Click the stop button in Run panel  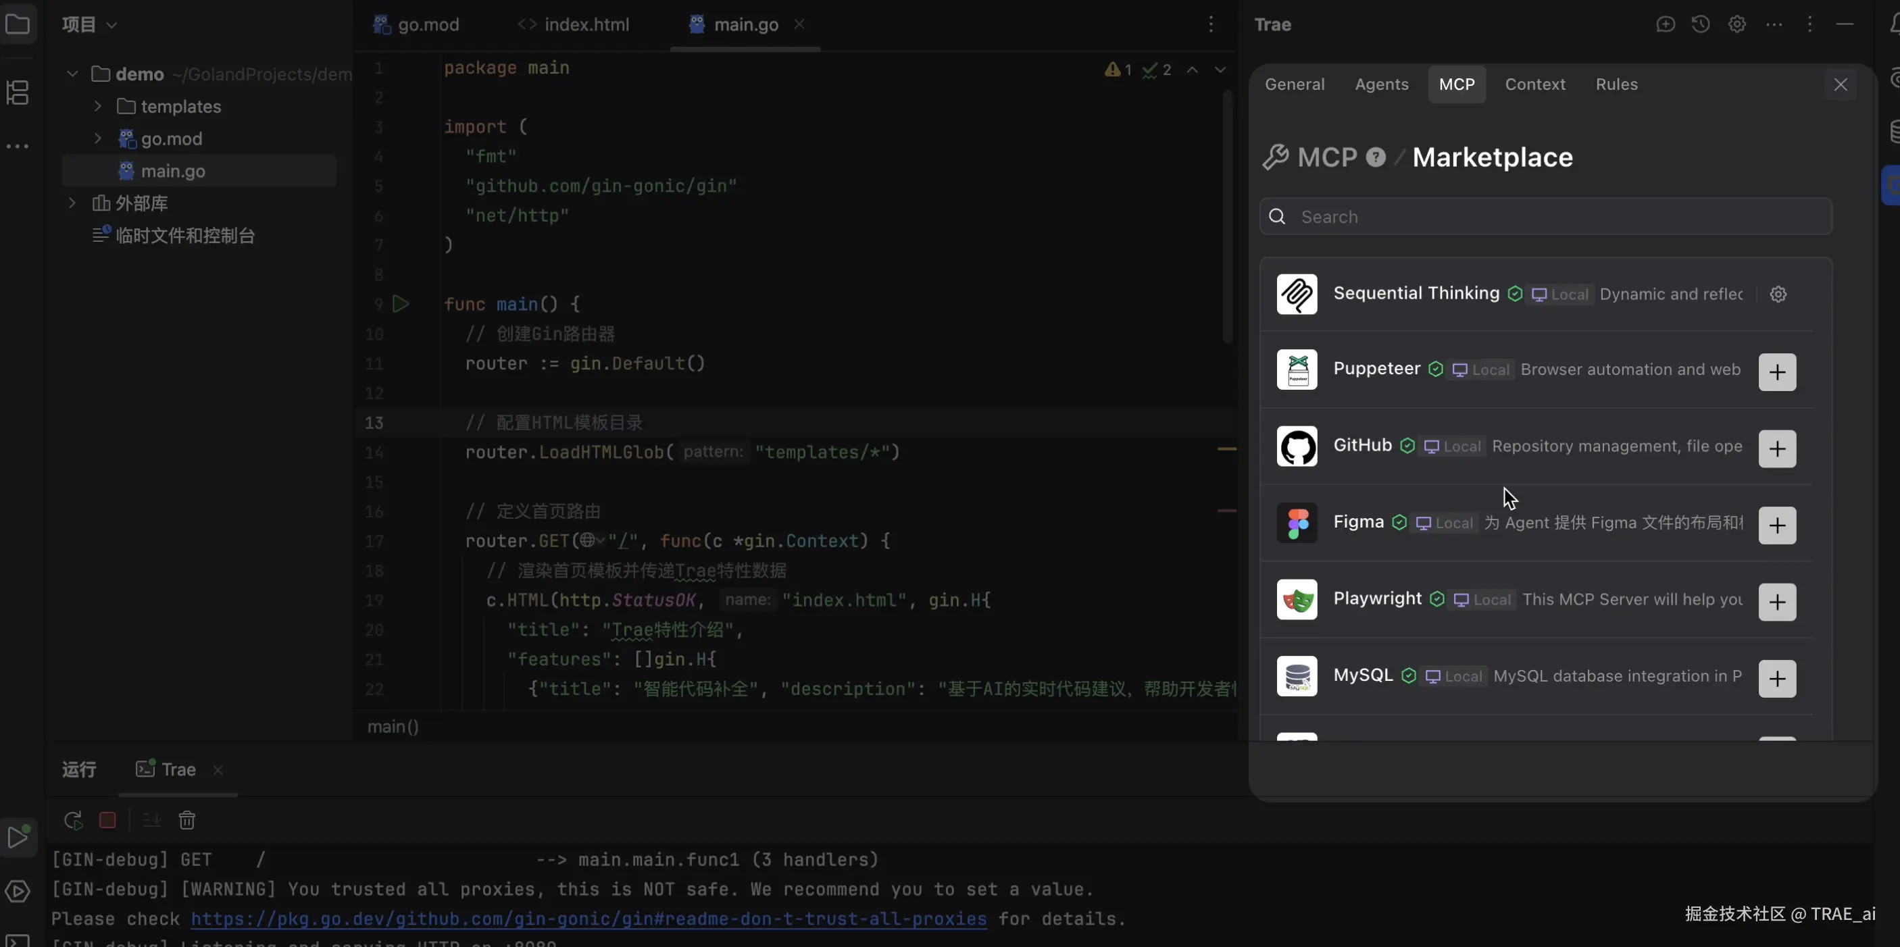(107, 820)
